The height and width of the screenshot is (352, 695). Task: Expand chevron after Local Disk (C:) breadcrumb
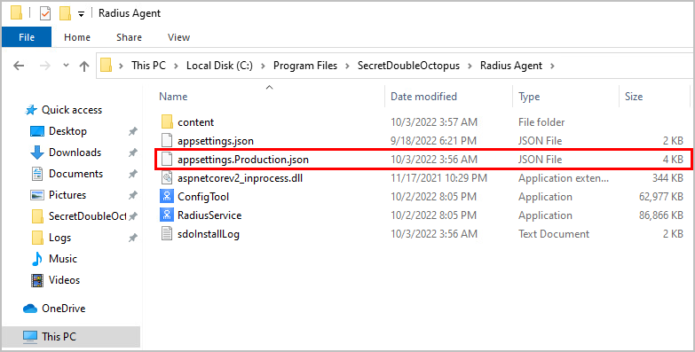[263, 66]
